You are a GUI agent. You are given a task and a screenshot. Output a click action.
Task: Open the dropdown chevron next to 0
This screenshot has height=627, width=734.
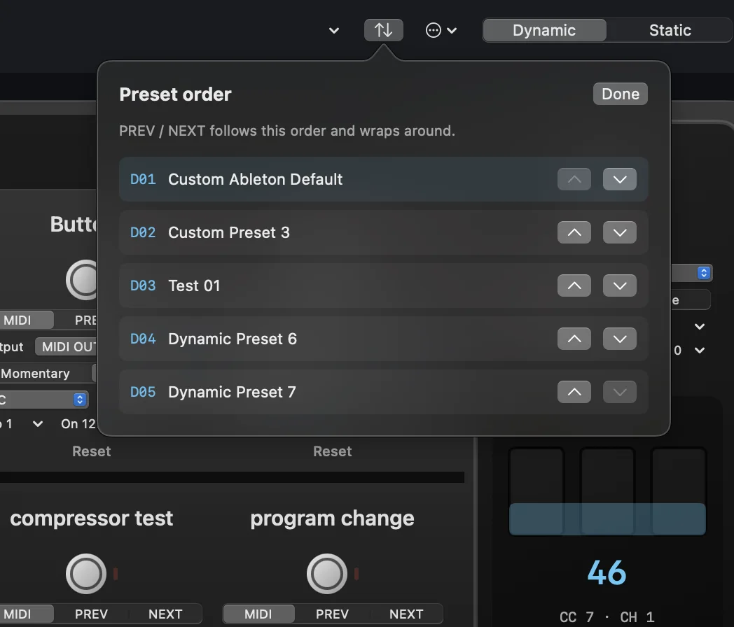click(x=700, y=350)
